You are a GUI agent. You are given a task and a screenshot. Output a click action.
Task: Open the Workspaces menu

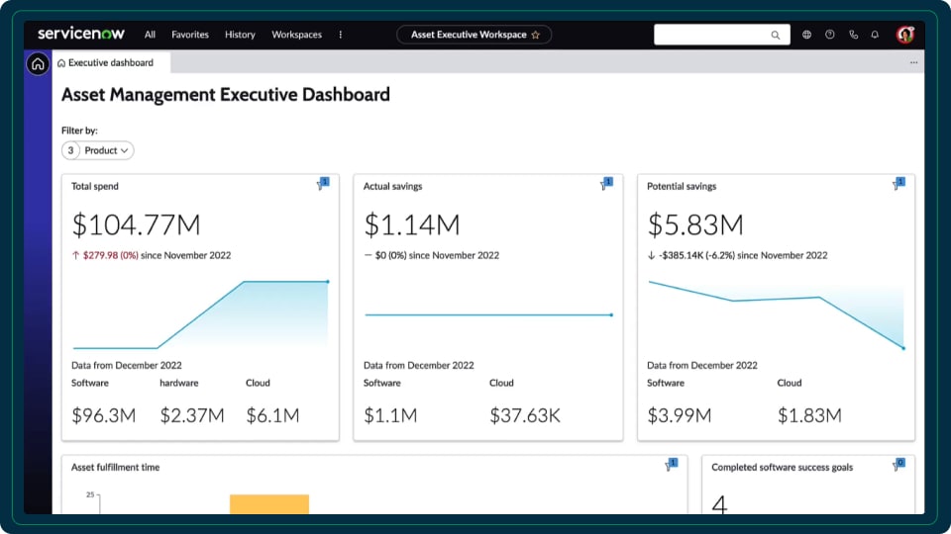pyautogui.click(x=296, y=35)
